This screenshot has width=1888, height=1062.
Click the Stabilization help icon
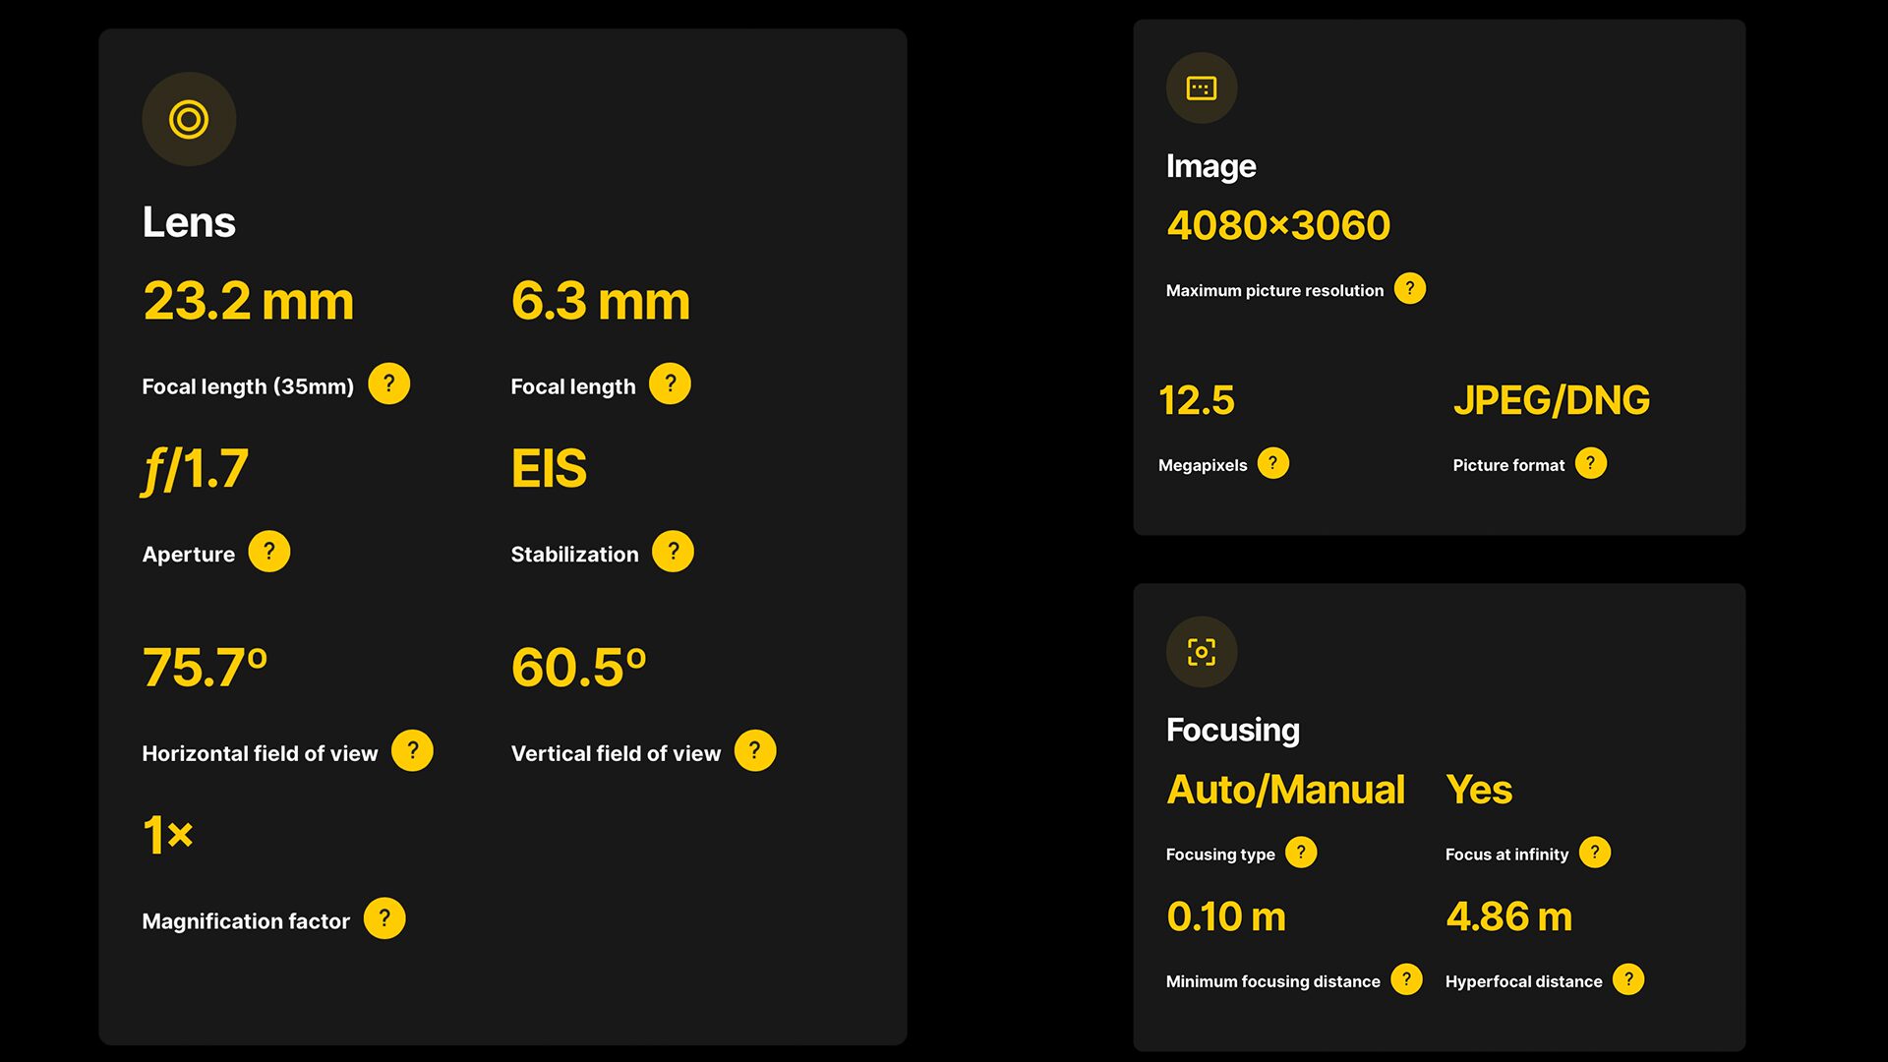coord(673,552)
